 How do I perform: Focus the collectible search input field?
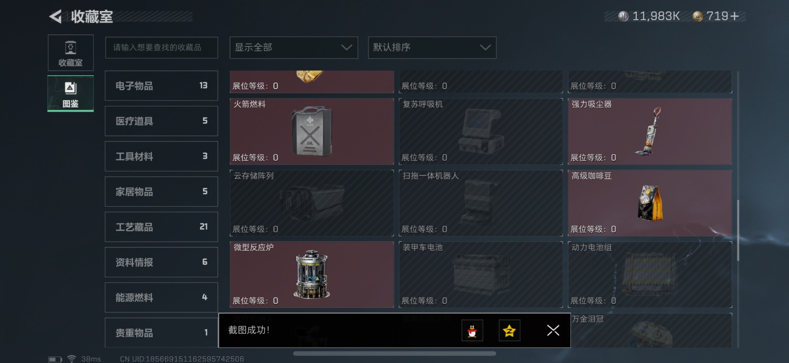[x=161, y=48]
